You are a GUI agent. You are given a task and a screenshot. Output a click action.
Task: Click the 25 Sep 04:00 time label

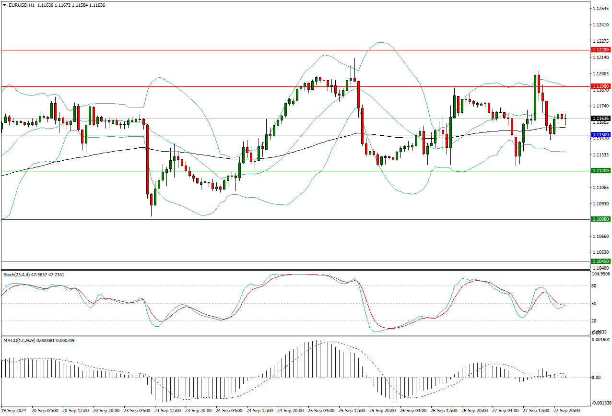click(321, 411)
